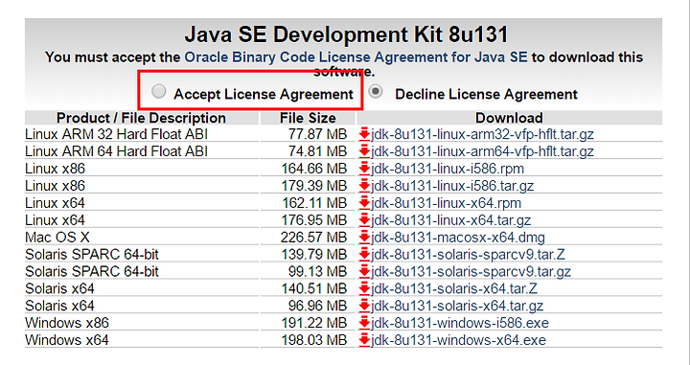Select the Accept License Agreement radio button

(x=158, y=91)
